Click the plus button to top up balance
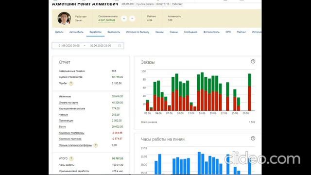This screenshot has height=175, width=311. (x=124, y=18)
